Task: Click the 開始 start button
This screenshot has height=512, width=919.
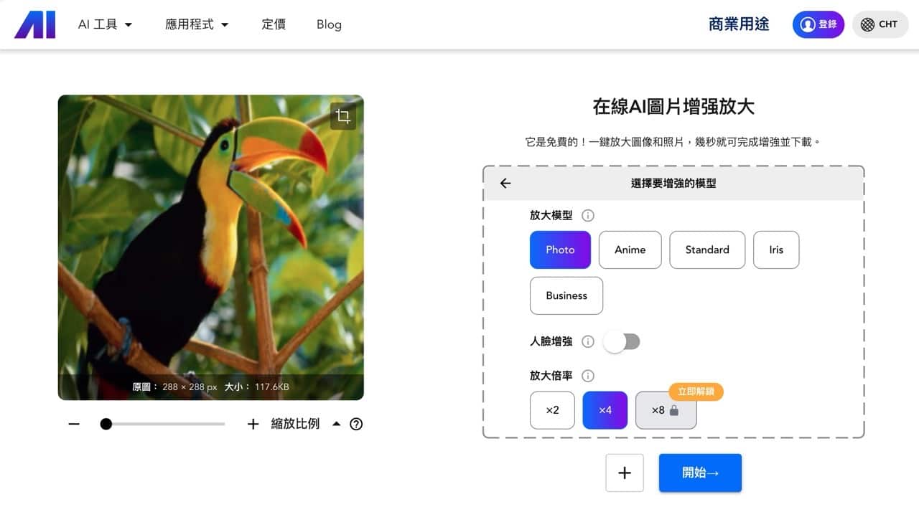Action: click(699, 473)
